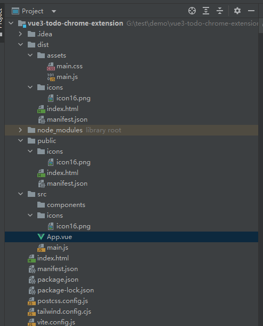
Task: Expand the .idea folder
Action: (x=20, y=34)
